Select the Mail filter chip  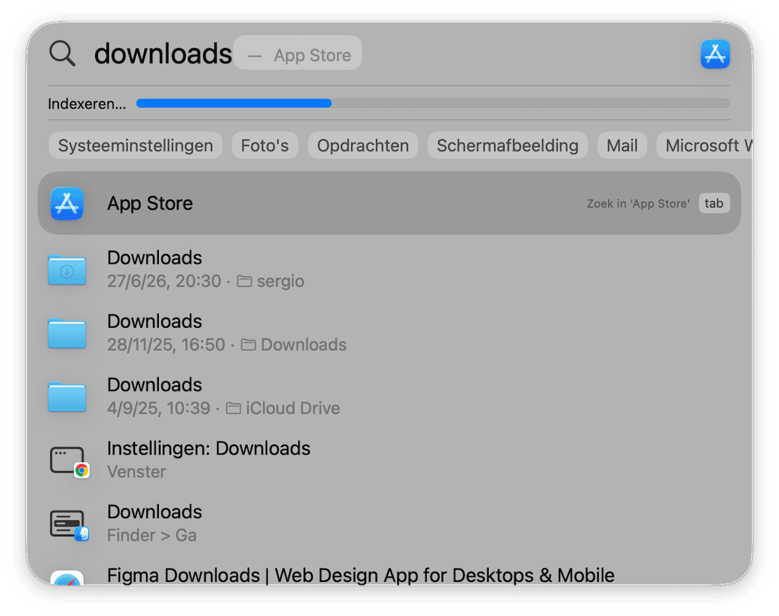[x=622, y=145]
